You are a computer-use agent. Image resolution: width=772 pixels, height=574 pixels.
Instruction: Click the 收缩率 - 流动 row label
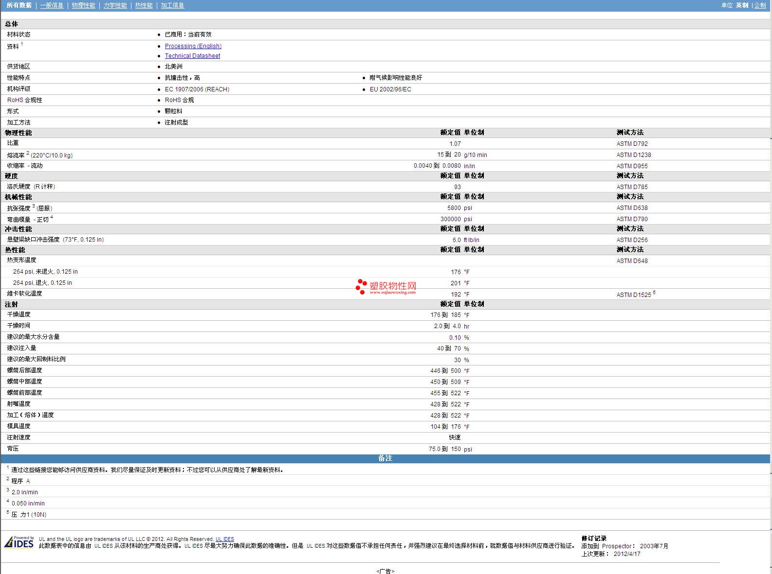click(x=25, y=166)
